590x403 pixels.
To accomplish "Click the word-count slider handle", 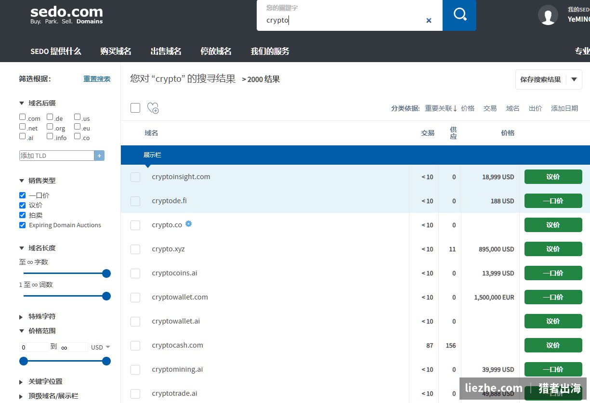I will [x=106, y=296].
